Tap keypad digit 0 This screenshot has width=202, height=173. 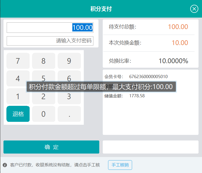(x=43, y=114)
